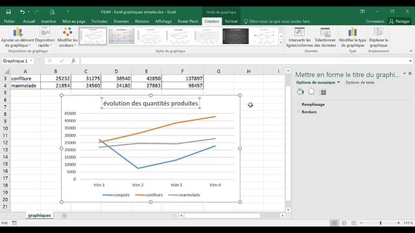The width and height of the screenshot is (415, 233).
Task: Expand the chart styles gallery
Action: pos(281,43)
